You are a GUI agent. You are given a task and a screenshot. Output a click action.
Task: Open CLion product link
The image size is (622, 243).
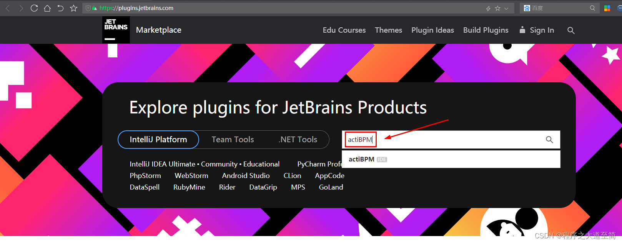pos(293,176)
